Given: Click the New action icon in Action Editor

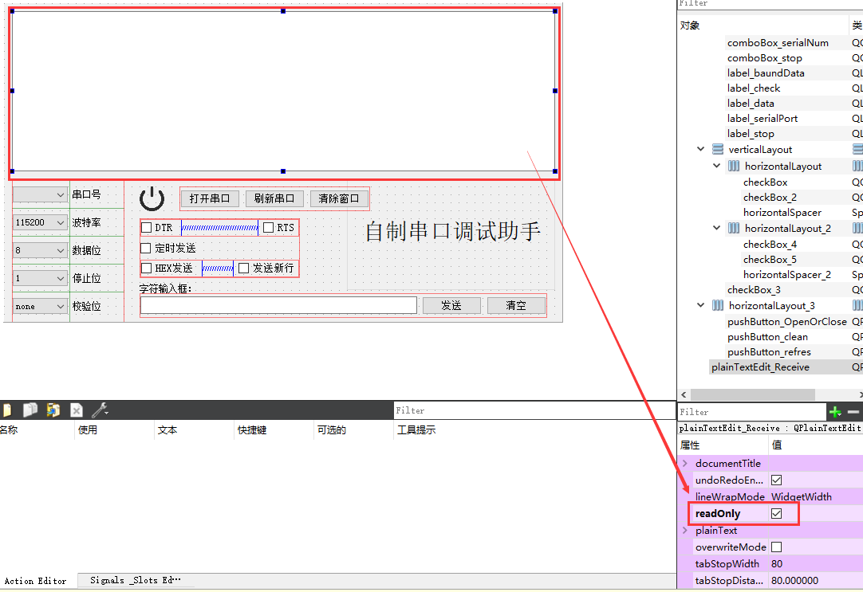Looking at the screenshot, I should pos(7,410).
